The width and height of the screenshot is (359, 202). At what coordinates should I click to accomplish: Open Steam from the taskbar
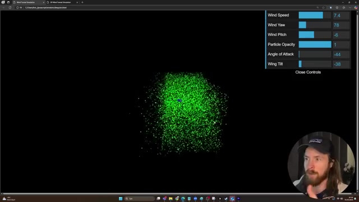(226, 199)
